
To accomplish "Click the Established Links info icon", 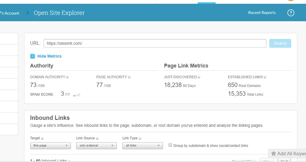I will click(x=265, y=77).
